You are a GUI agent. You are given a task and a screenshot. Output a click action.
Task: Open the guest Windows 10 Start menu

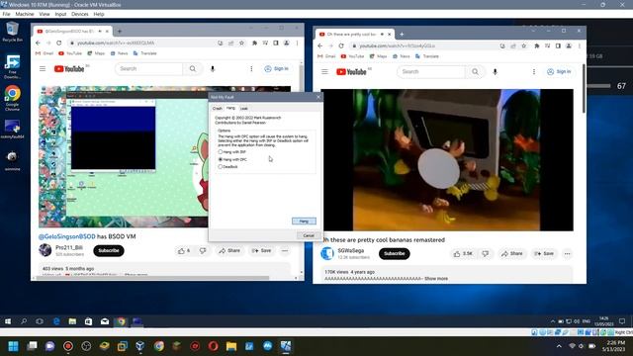click(x=8, y=321)
